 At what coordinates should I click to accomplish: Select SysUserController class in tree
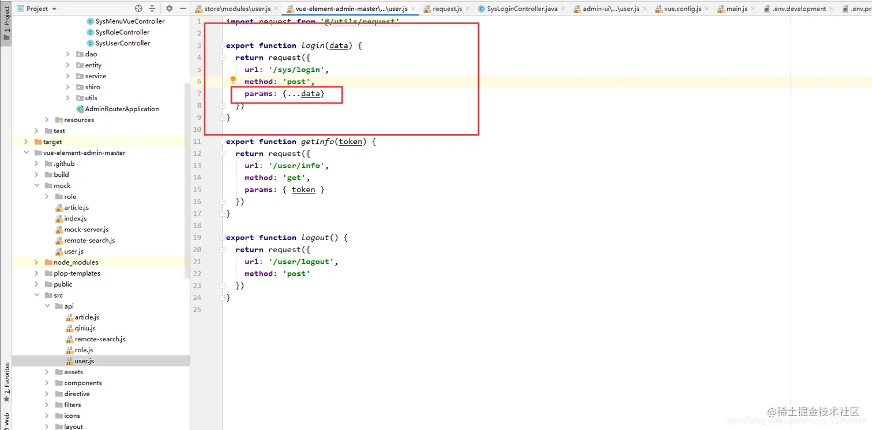[x=118, y=43]
